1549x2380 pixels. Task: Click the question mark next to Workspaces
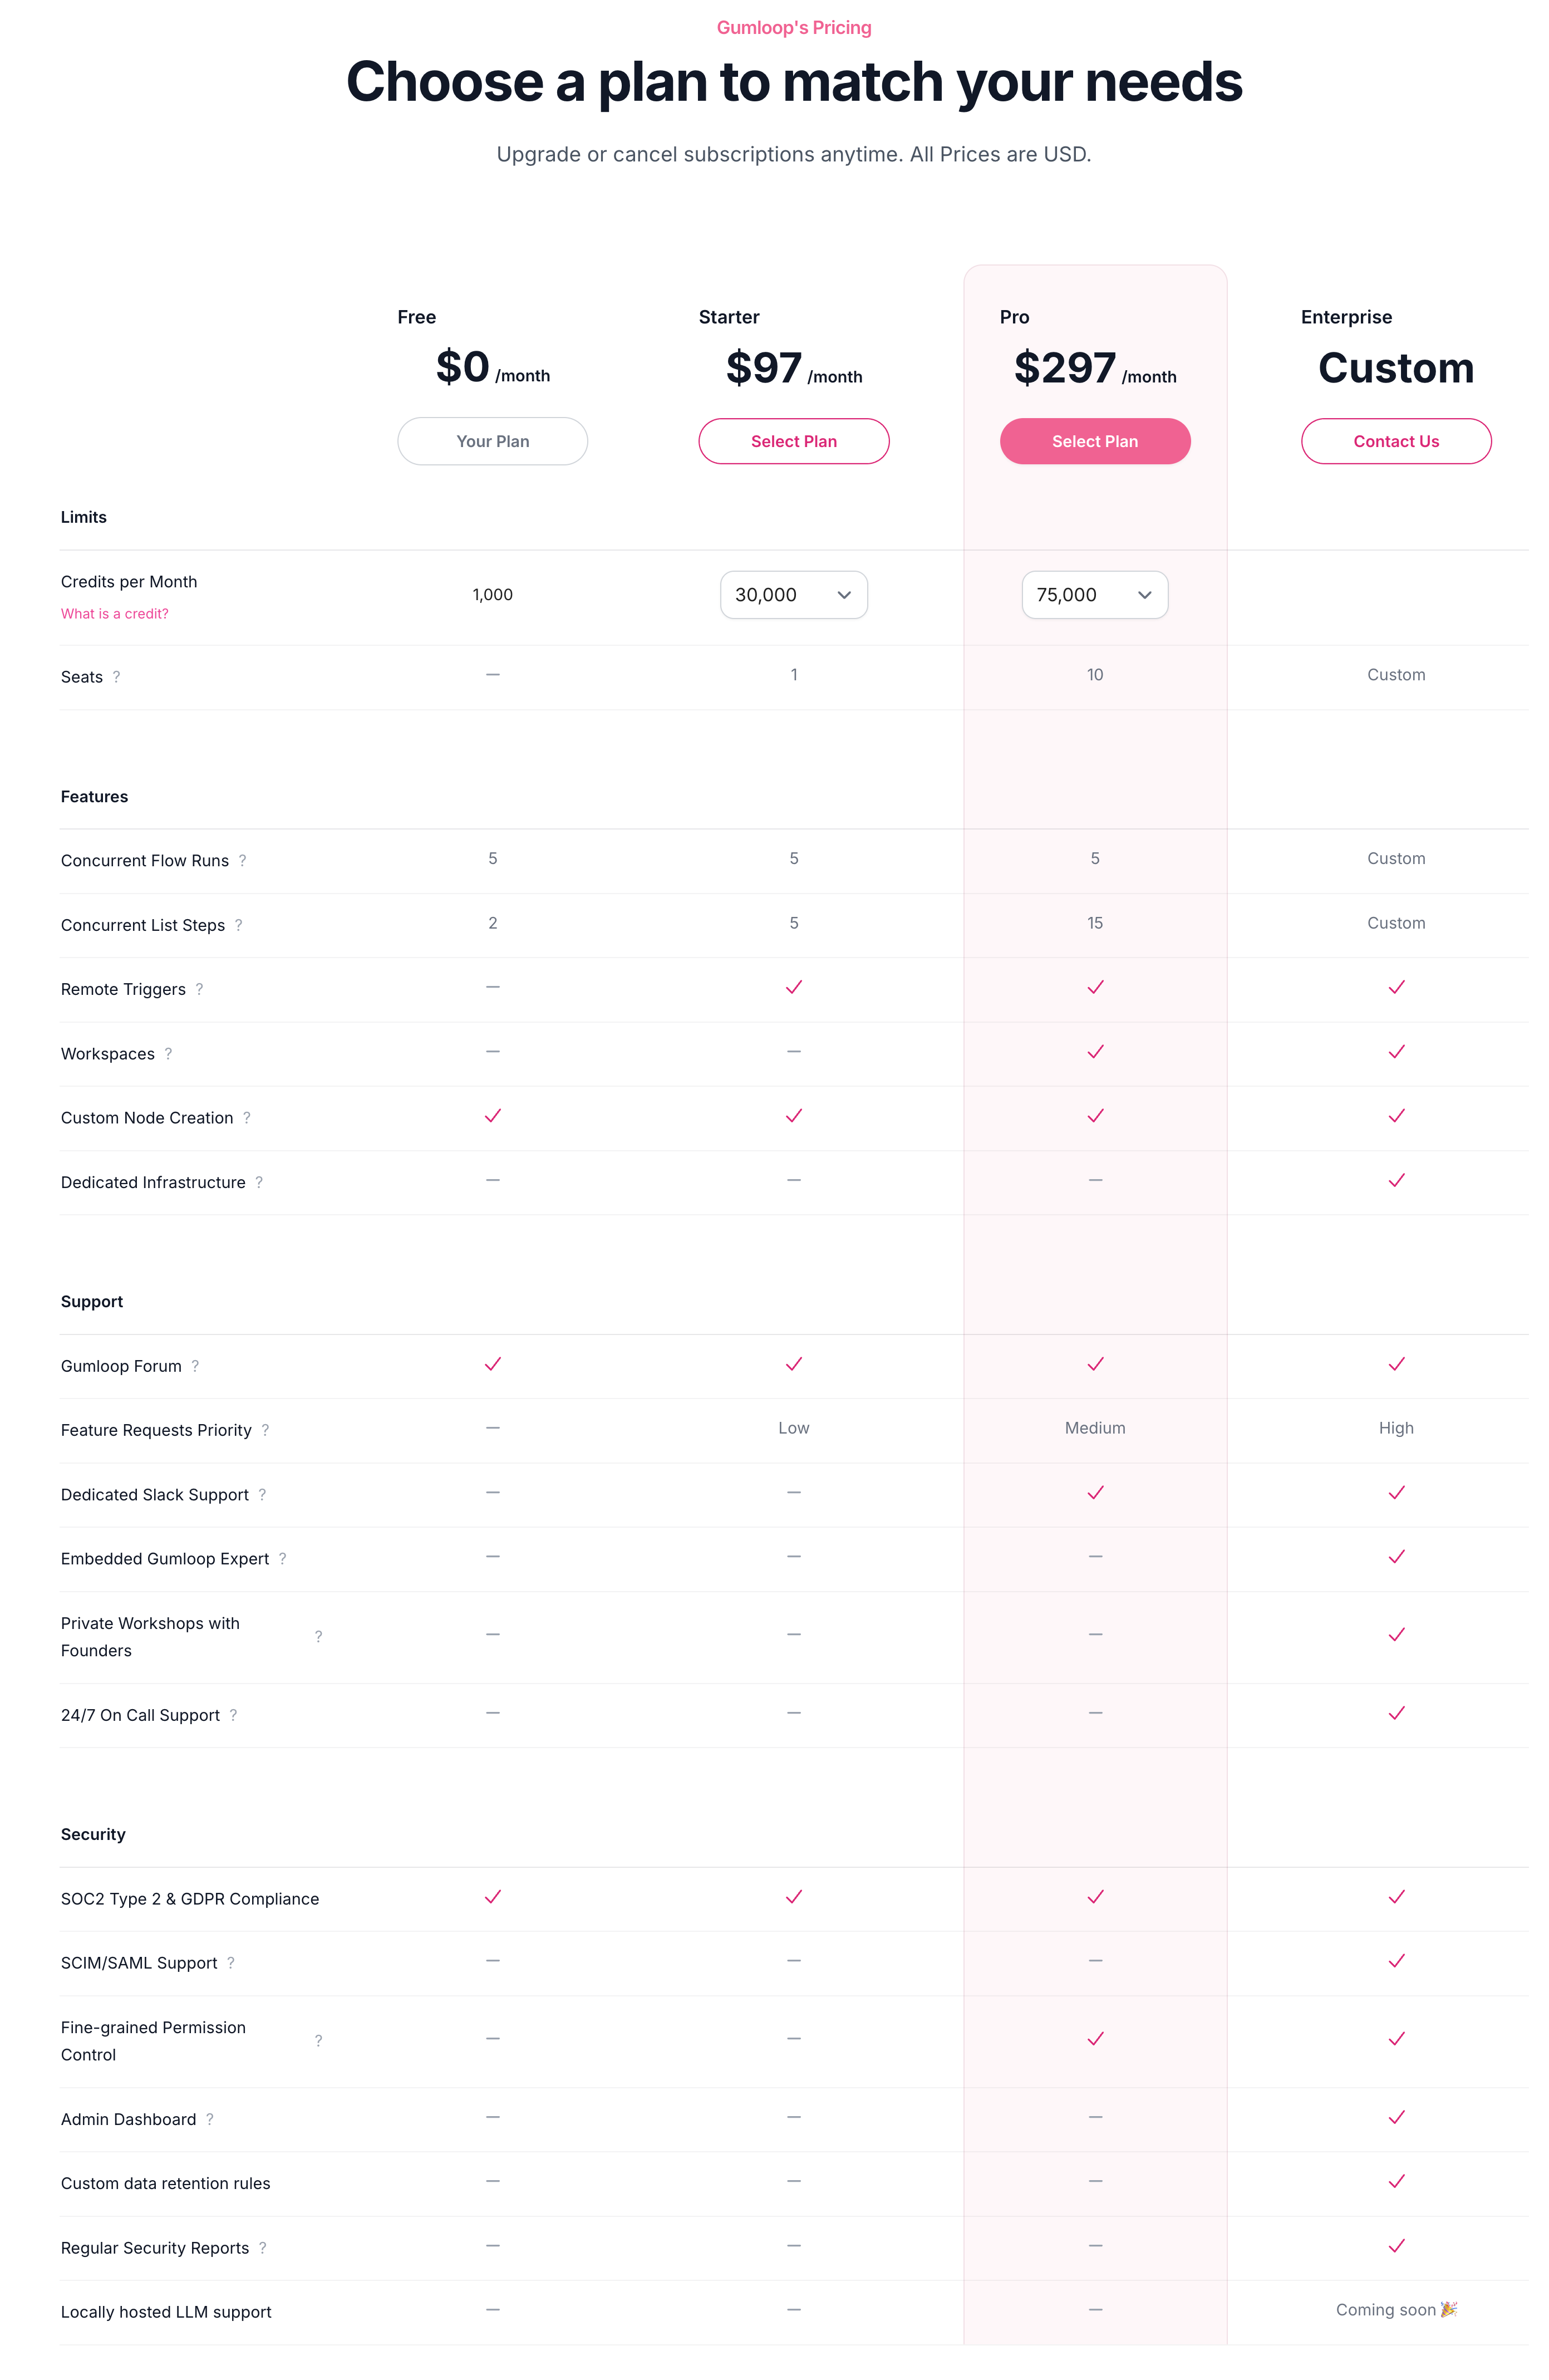168,1053
